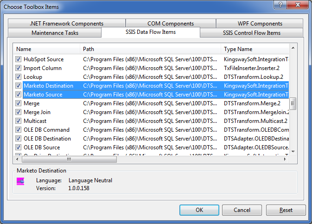Click the vertical scrollbar thumb
The height and width of the screenshot is (224, 312).
(x=293, y=103)
